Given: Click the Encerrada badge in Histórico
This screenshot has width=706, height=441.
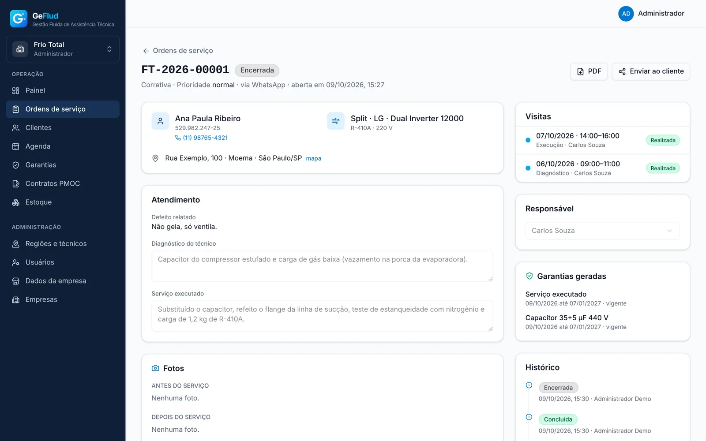Looking at the screenshot, I should tap(558, 388).
